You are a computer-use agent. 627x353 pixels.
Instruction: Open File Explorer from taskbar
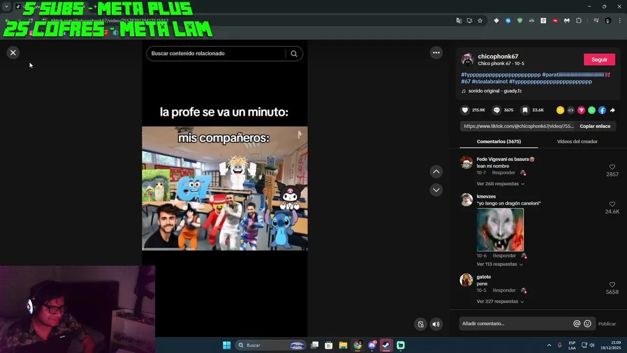(343, 345)
